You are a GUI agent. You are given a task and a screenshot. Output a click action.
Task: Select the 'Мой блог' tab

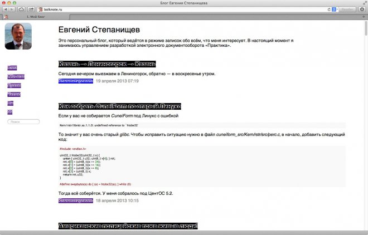click(x=36, y=17)
